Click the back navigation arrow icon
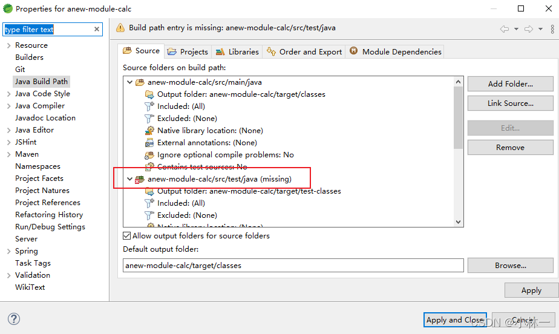This screenshot has height=334, width=559. (505, 29)
